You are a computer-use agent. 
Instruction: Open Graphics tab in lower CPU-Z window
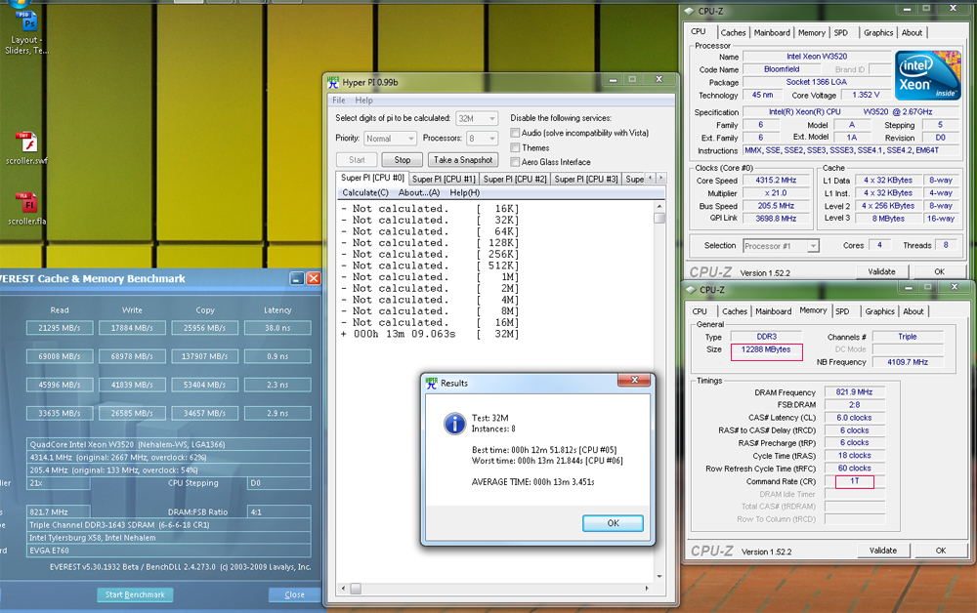click(x=880, y=311)
